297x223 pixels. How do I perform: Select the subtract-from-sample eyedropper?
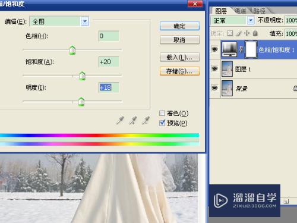[146, 121]
